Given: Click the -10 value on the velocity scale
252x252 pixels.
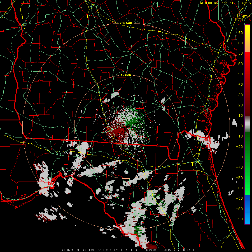Looking at the screenshot, I should (239, 136).
